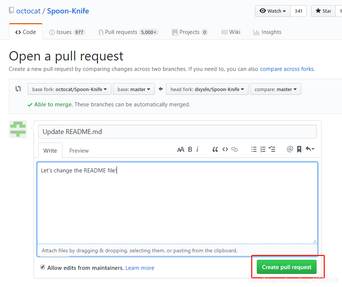Insert a task list with the checkmark icon

(272, 149)
